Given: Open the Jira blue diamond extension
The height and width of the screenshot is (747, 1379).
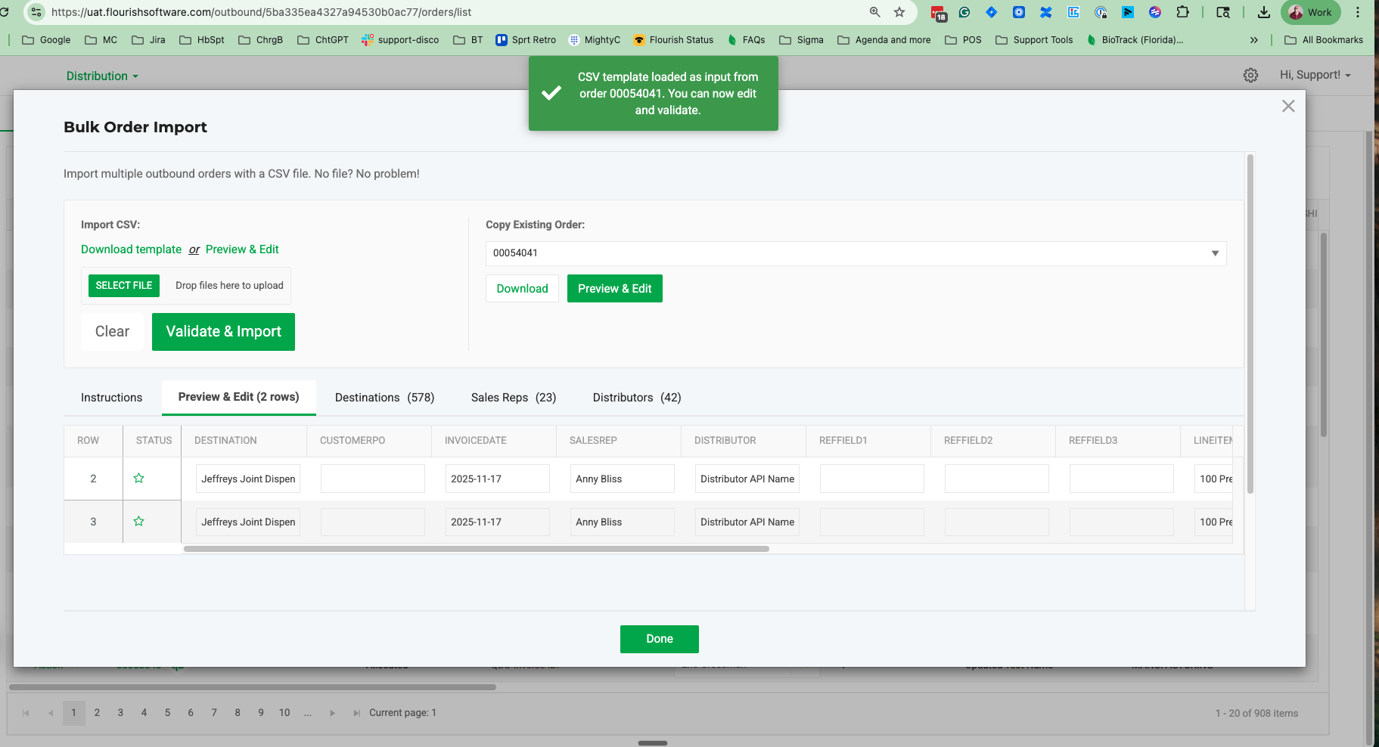Looking at the screenshot, I should [x=992, y=12].
